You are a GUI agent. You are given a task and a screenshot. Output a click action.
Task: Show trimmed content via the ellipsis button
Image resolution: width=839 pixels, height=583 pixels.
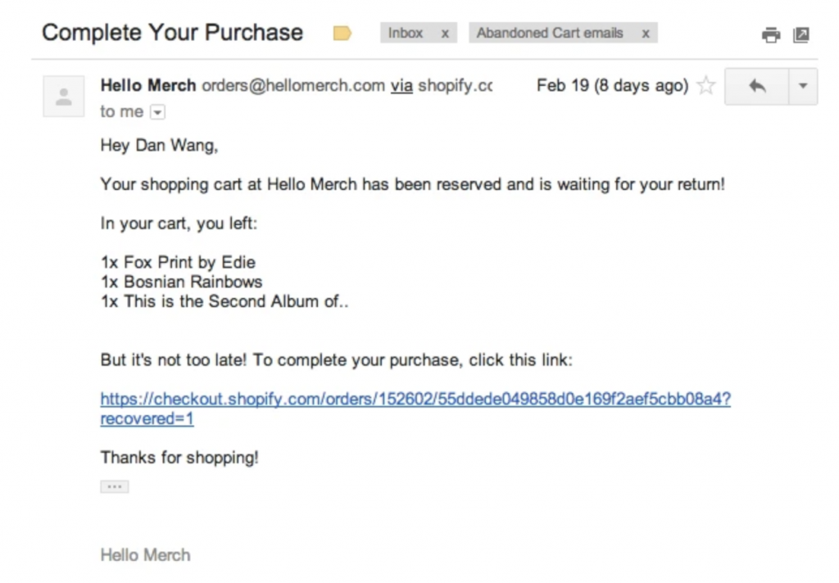(x=114, y=486)
